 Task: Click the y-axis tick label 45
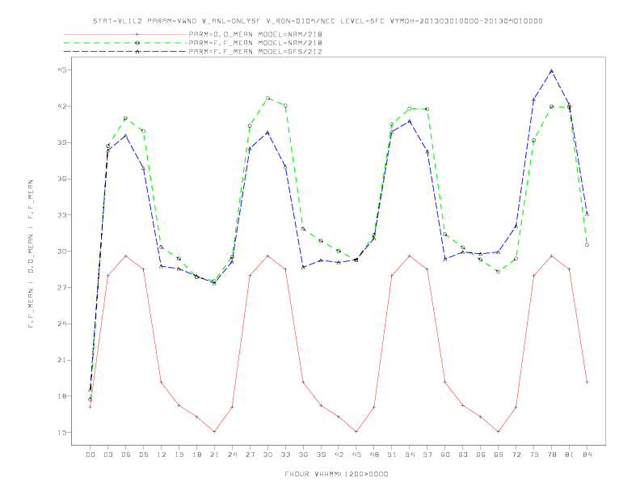(61, 70)
